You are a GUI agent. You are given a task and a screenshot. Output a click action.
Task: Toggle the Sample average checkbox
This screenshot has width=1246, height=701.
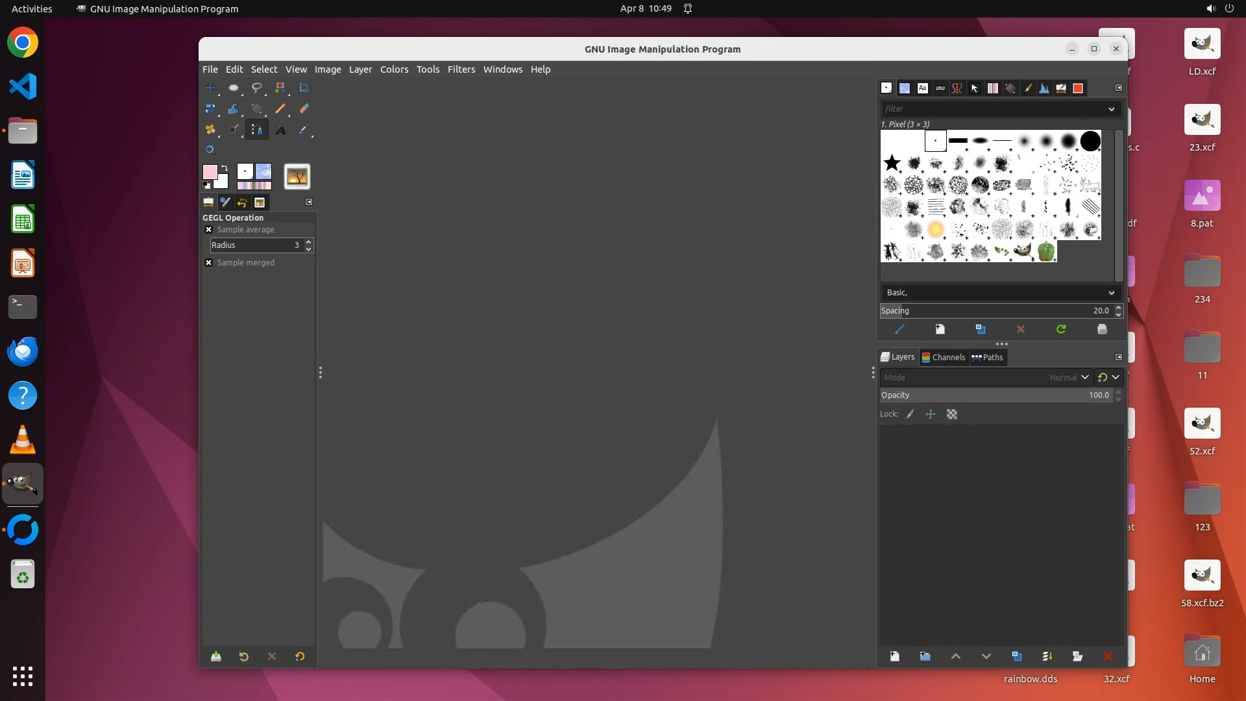pos(208,229)
